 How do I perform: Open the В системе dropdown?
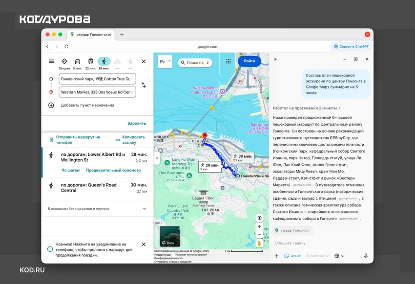coord(318,256)
